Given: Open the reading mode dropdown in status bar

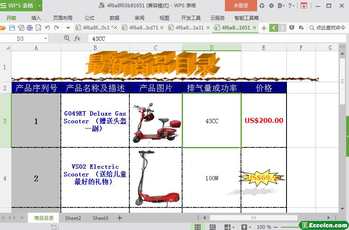Looking at the screenshot, I should (233, 227).
